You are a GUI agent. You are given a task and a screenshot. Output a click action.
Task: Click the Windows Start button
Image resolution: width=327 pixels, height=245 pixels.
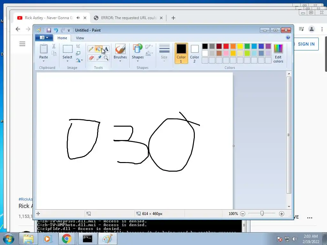(8, 239)
